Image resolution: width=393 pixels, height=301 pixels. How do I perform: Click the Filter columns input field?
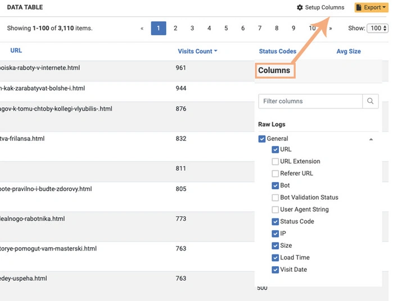pos(310,101)
